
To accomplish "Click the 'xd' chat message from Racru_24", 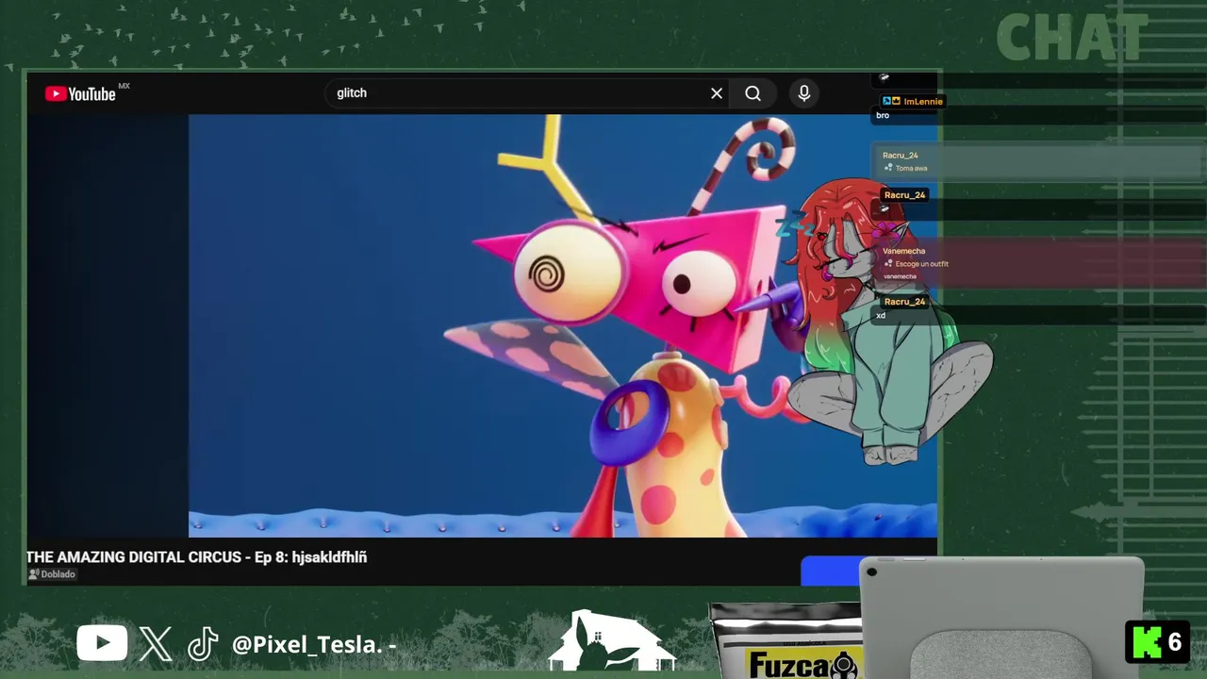I will click(x=881, y=316).
